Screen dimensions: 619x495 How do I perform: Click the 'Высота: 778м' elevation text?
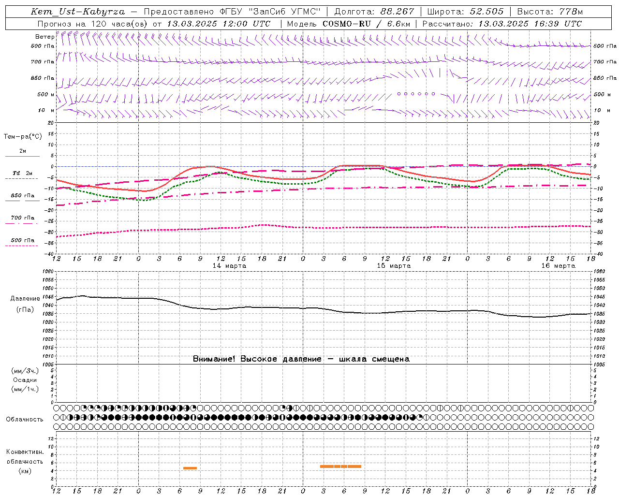[x=550, y=12]
